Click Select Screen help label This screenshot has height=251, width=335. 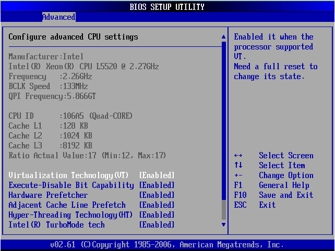(x=286, y=156)
